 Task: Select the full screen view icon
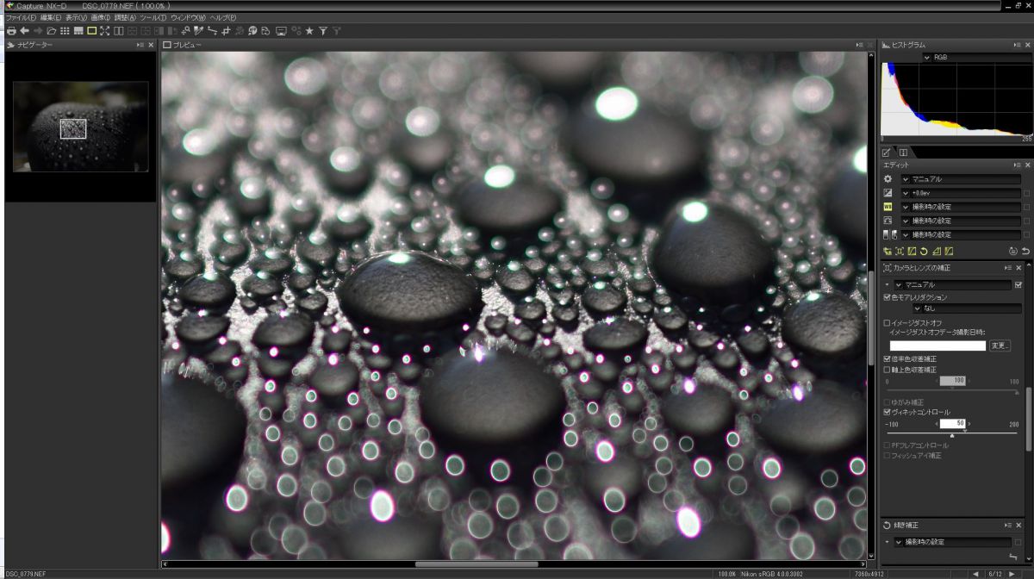(104, 31)
